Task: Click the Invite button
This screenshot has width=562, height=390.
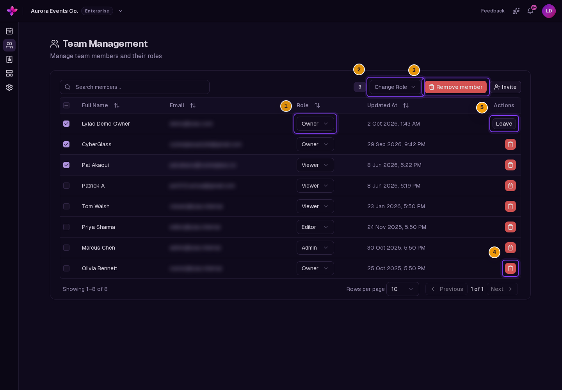Action: [505, 87]
